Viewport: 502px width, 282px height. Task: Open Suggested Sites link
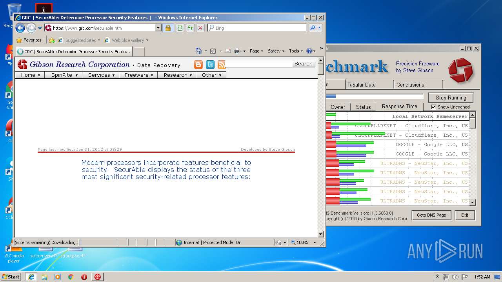pyautogui.click(x=79, y=40)
